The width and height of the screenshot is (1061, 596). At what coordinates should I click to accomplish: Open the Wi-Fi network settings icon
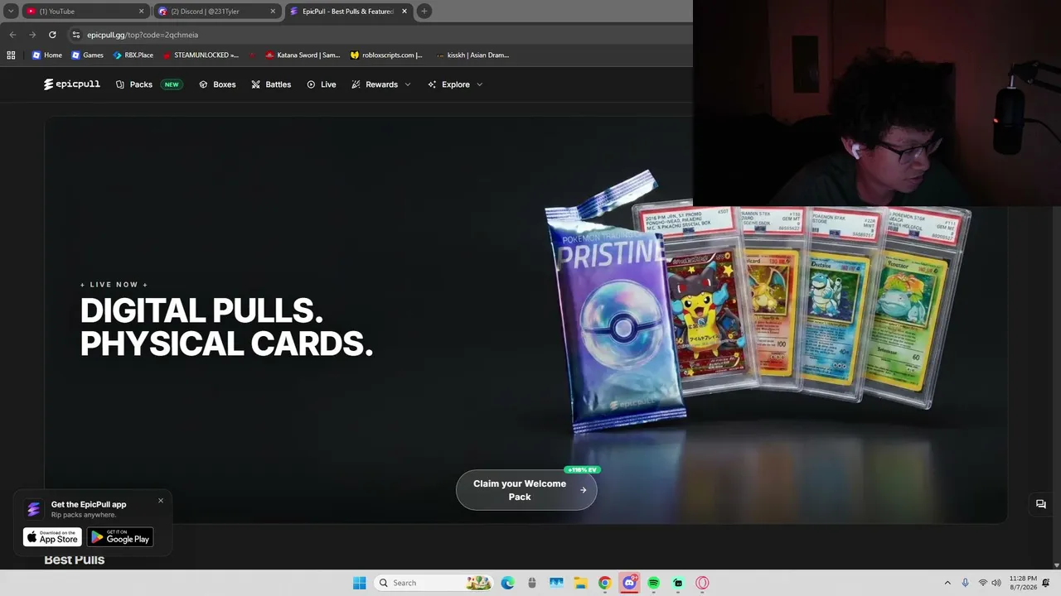tap(983, 583)
